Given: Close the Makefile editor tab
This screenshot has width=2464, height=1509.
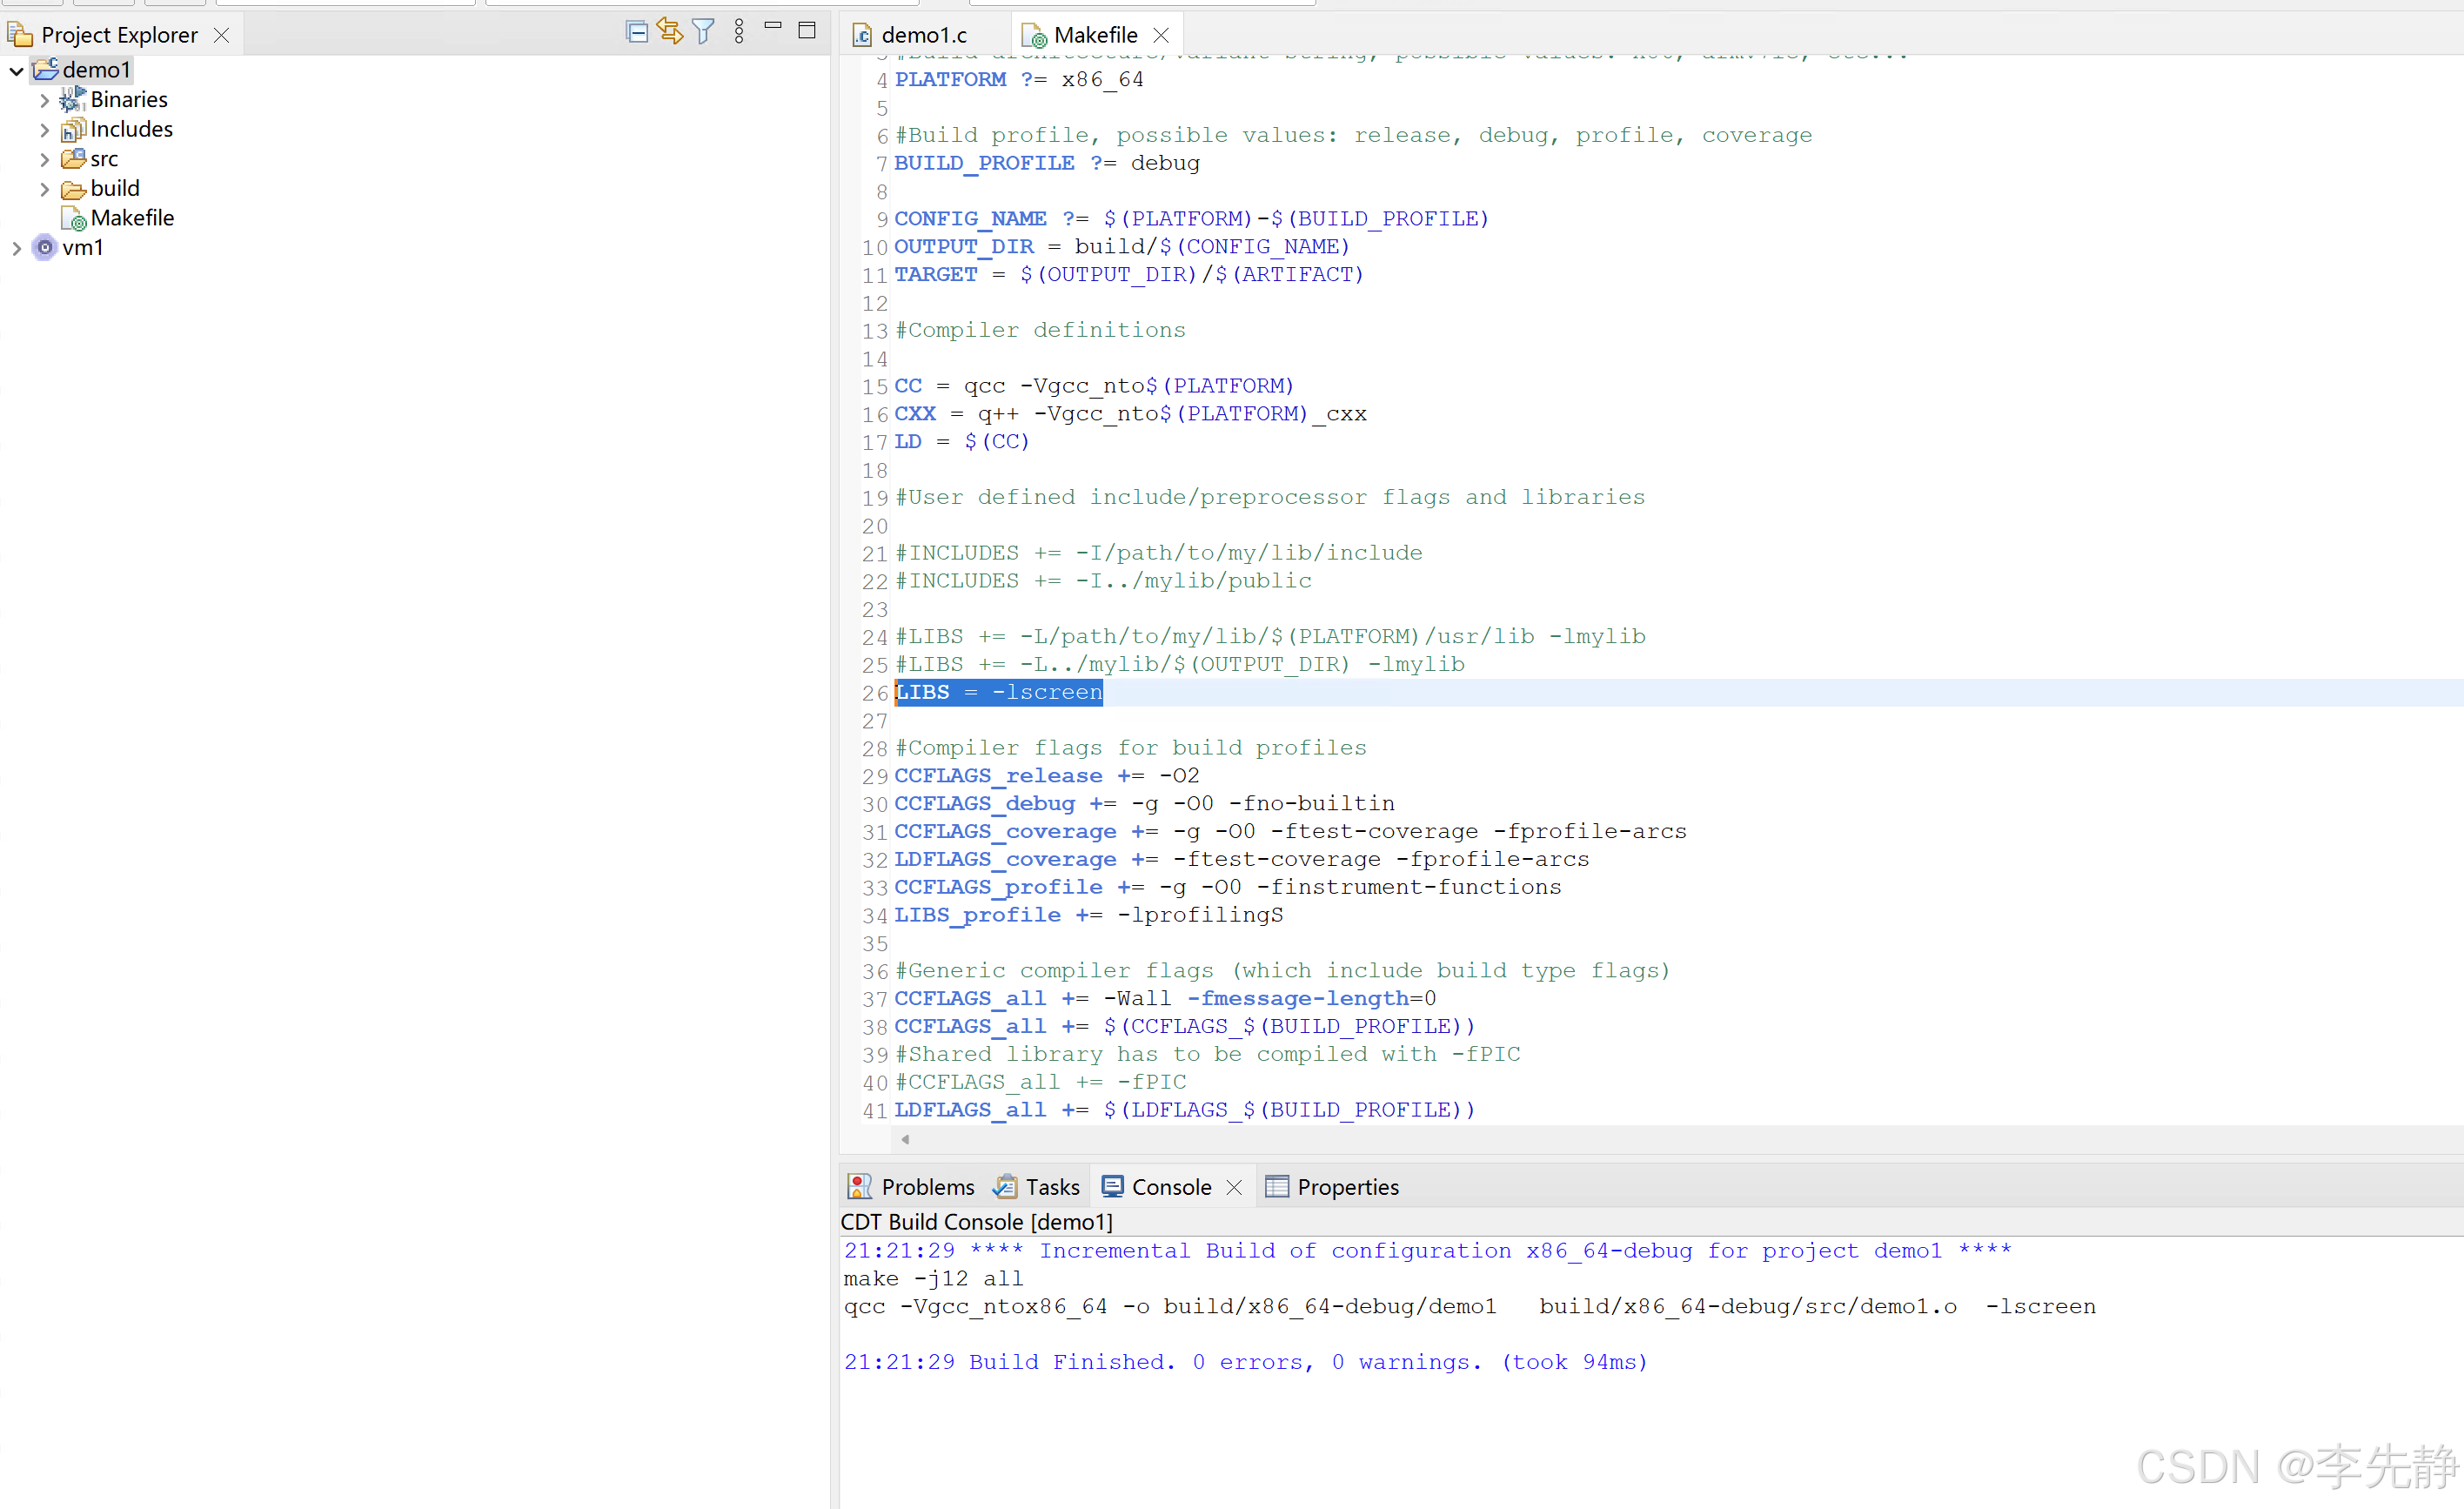Looking at the screenshot, I should coord(1161,35).
